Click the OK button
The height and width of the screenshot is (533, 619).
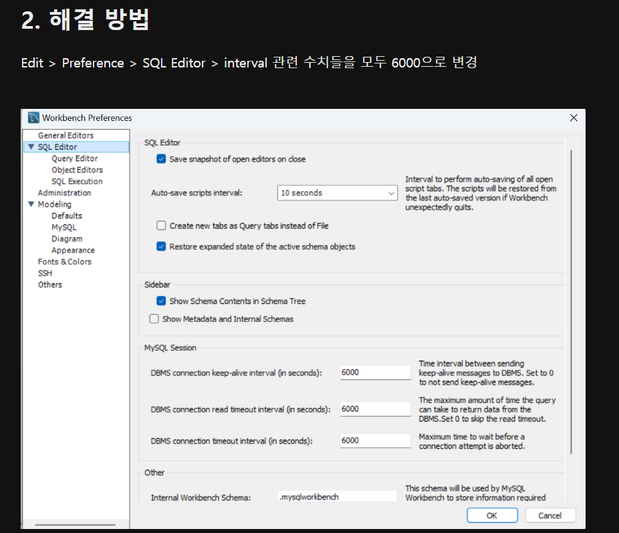(492, 515)
